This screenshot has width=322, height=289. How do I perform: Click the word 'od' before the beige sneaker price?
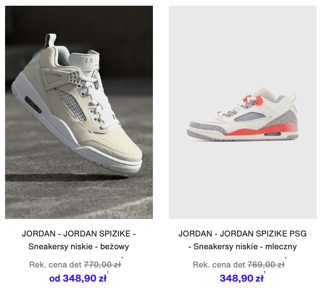click(55, 279)
